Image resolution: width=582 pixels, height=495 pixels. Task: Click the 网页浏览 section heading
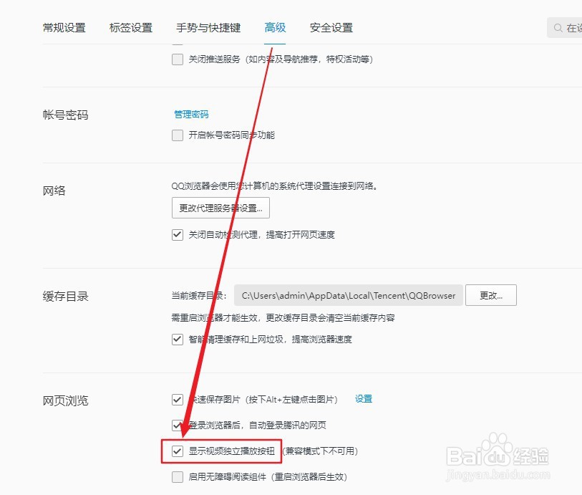pos(65,400)
